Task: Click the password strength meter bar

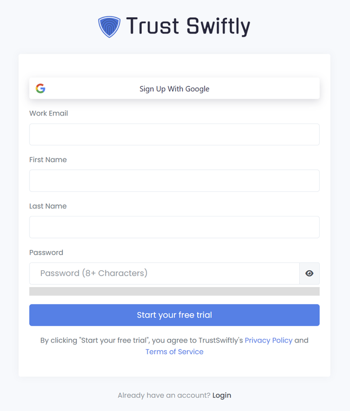Action: tap(174, 291)
